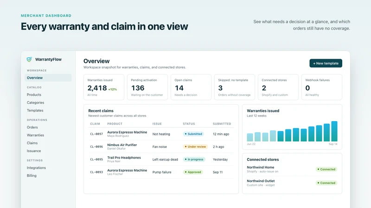This screenshot has width=371, height=208.
Task: Click the +12% growth indicator
Action: pyautogui.click(x=112, y=89)
